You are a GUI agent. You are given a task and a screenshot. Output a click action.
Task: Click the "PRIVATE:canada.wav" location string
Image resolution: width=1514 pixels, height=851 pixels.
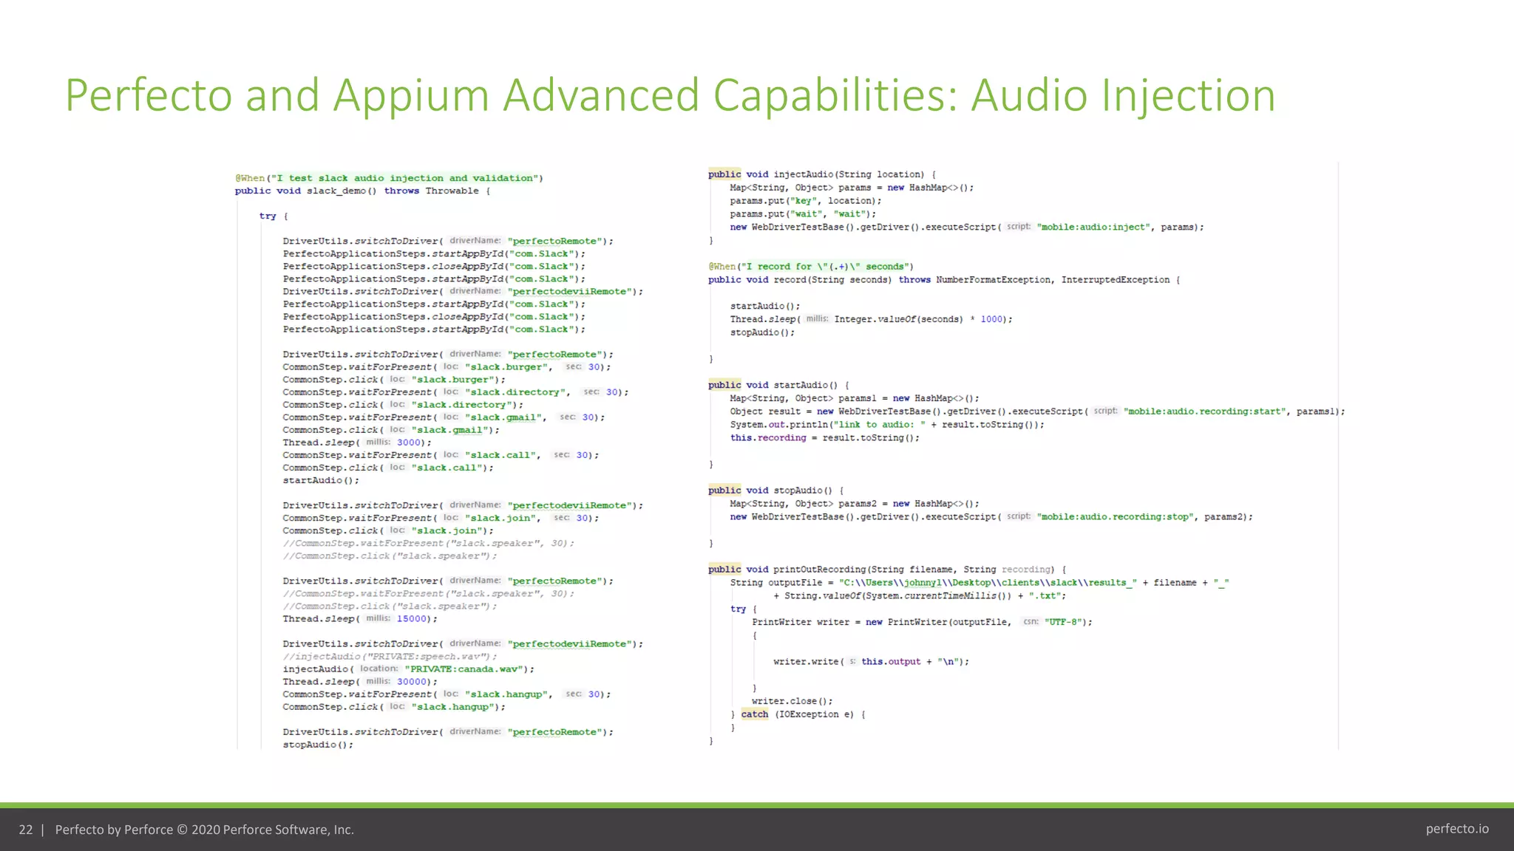pyautogui.click(x=465, y=669)
